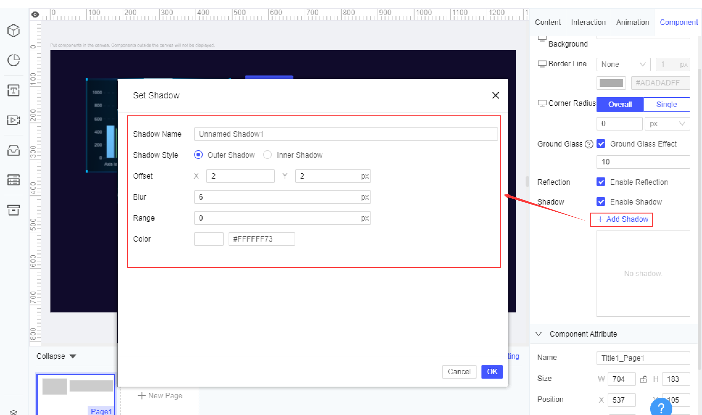Screen dimensions: 702x415
Task: Open the pie chart component icon
Action: click(x=13, y=60)
